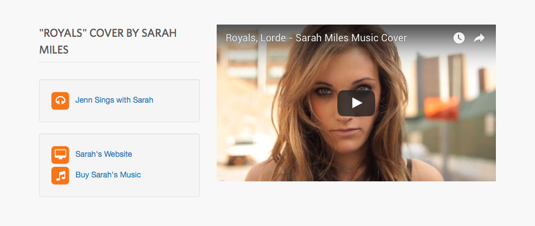Click the dotted divider under the heading

120,62
